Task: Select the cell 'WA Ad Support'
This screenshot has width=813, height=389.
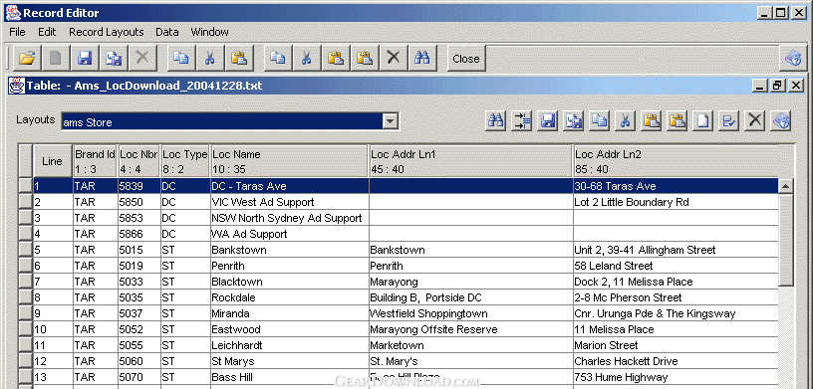Action: [289, 234]
